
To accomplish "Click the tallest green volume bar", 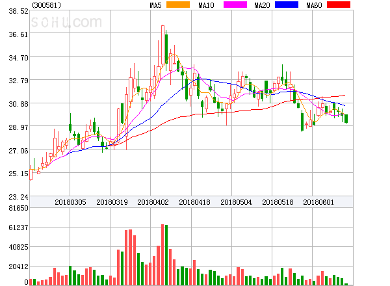I will [166, 255].
